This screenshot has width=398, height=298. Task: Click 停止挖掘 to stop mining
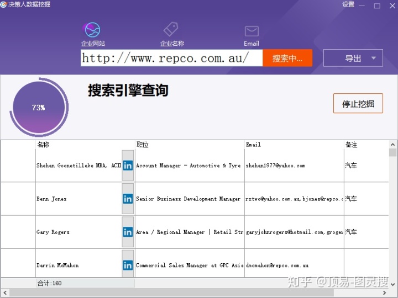tap(358, 103)
